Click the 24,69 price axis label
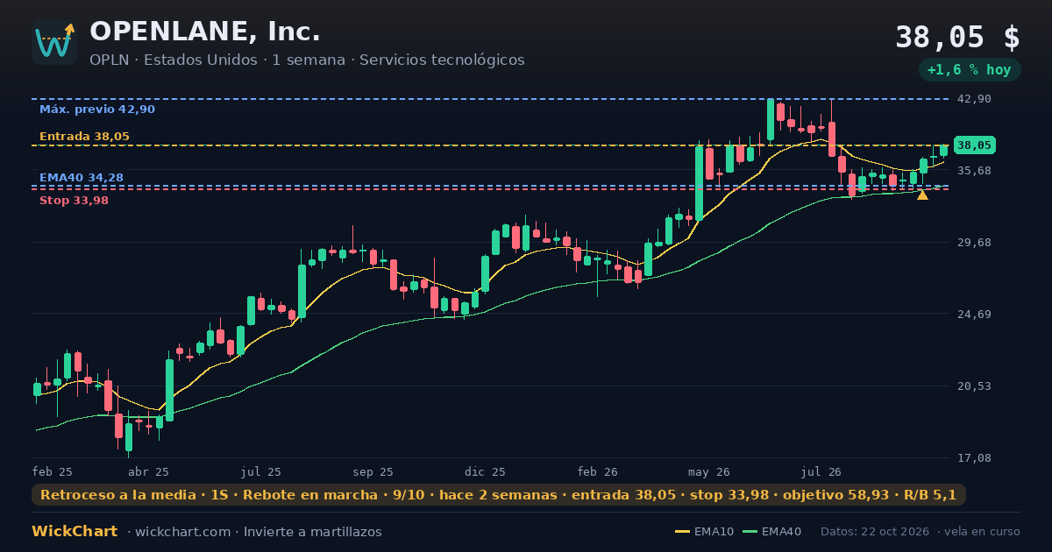The width and height of the screenshot is (1052, 552). point(974,315)
